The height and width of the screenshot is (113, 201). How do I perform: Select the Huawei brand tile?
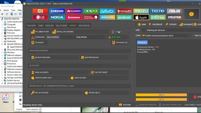(x=74, y=11)
